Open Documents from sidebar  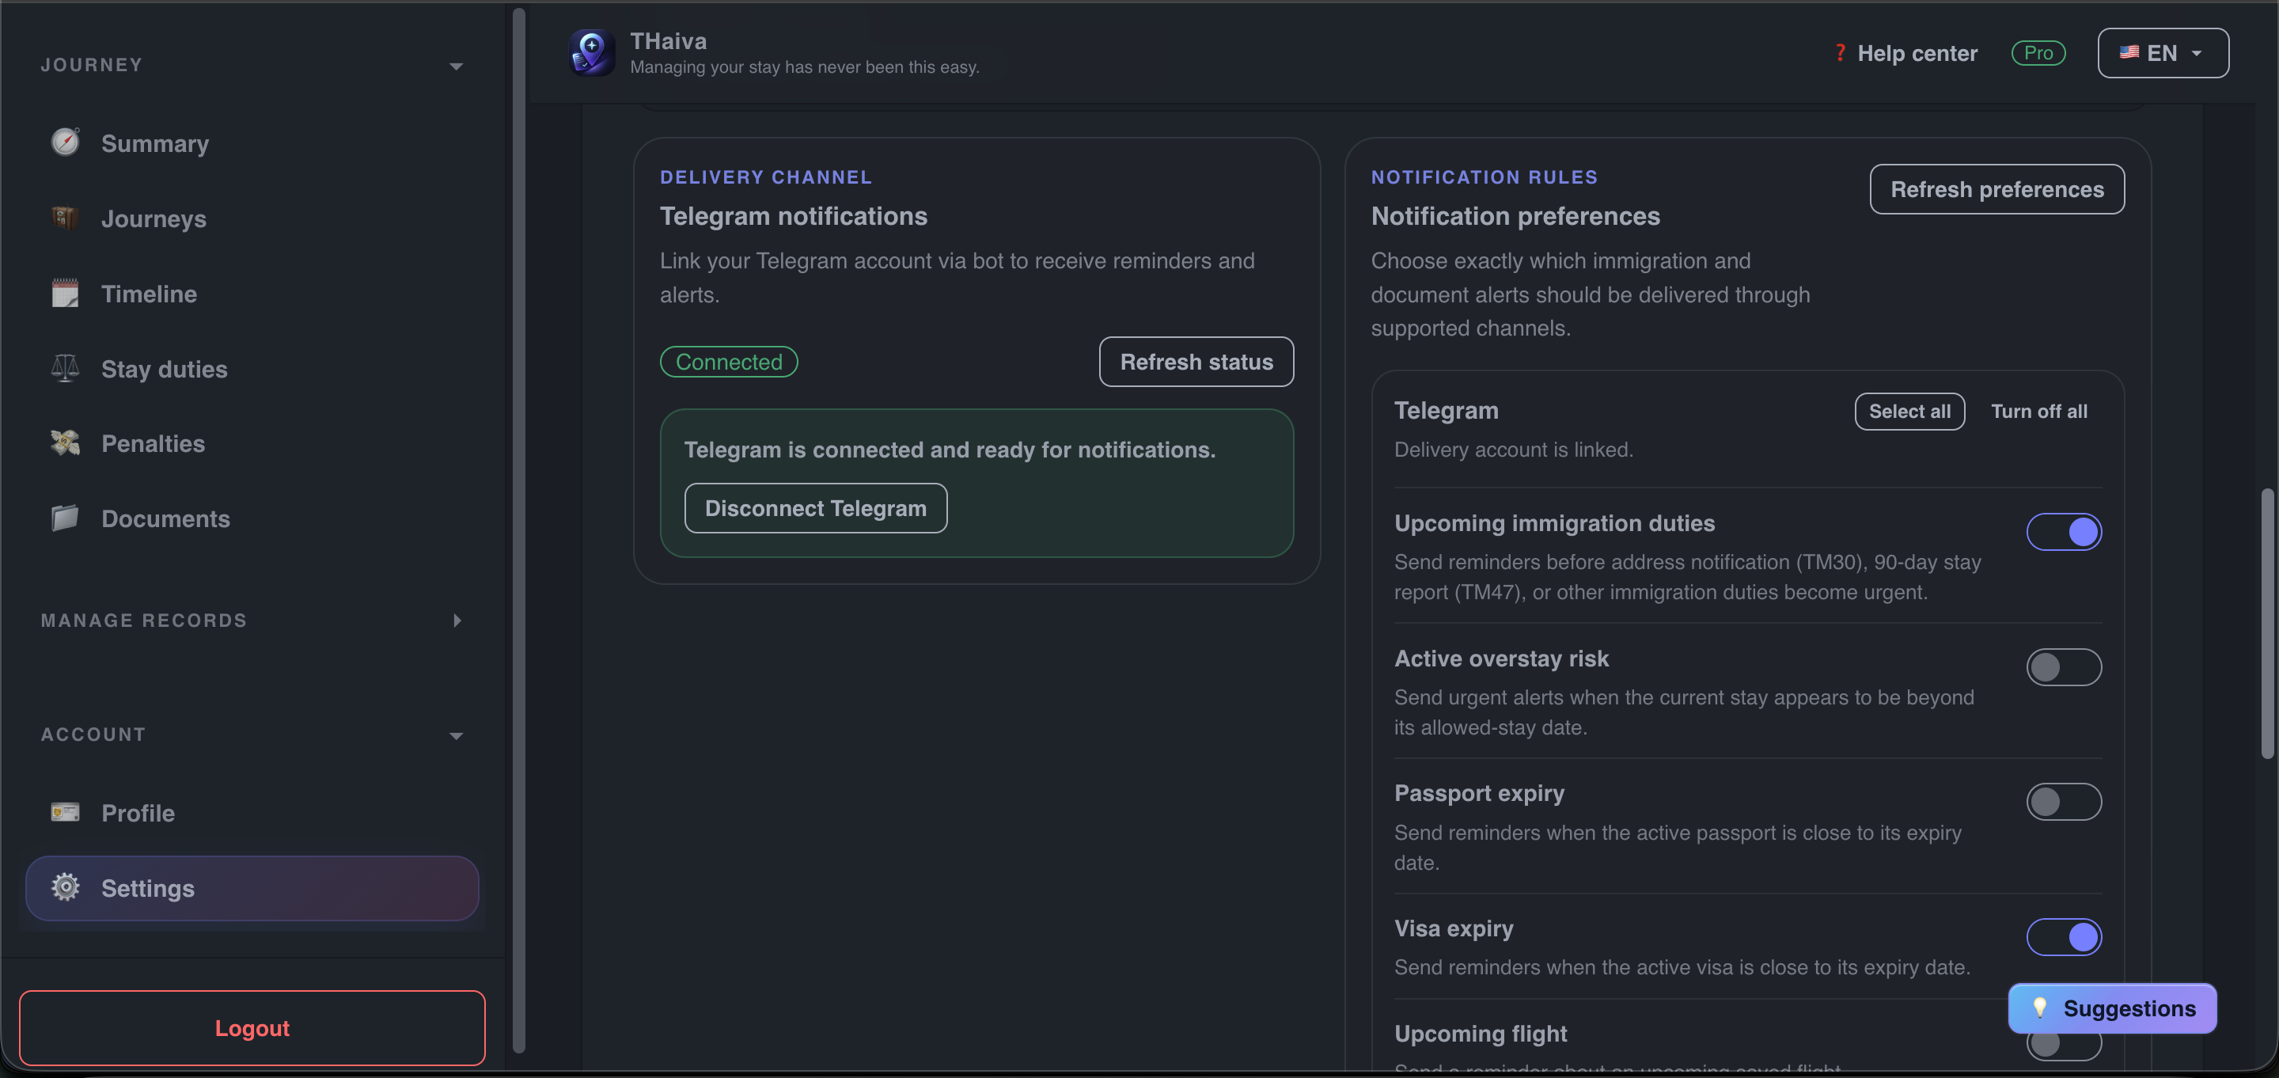(x=252, y=518)
